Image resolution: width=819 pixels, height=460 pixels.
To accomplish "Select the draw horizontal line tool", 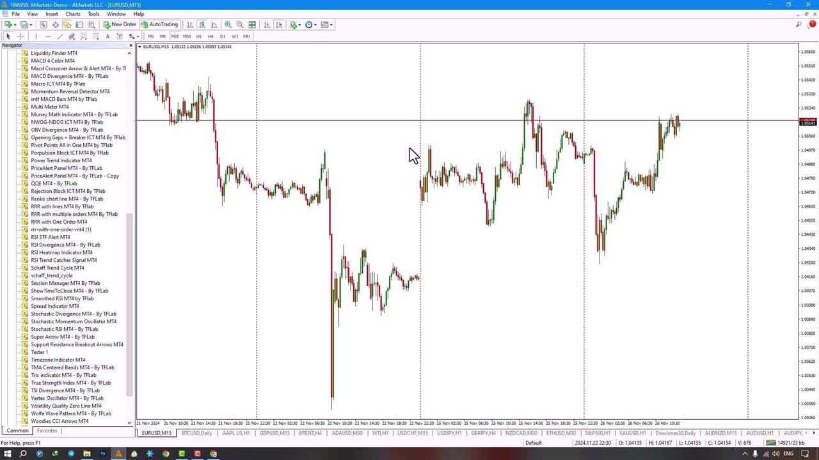I will 47,36.
